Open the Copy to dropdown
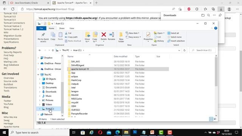 95,37
